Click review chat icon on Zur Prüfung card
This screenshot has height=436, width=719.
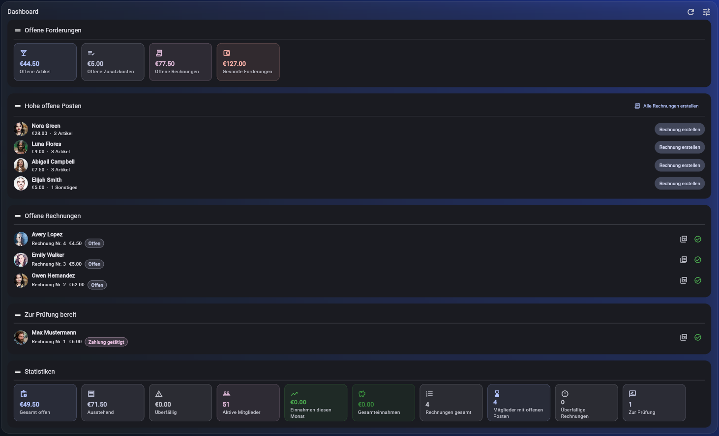pyautogui.click(x=632, y=394)
